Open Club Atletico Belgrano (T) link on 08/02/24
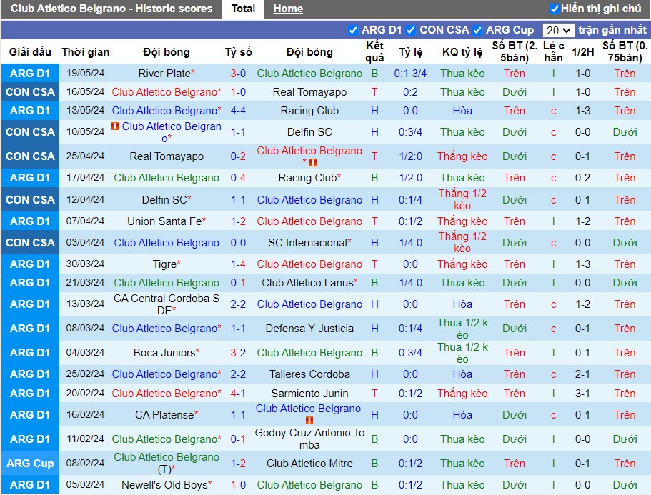 pyautogui.click(x=167, y=463)
